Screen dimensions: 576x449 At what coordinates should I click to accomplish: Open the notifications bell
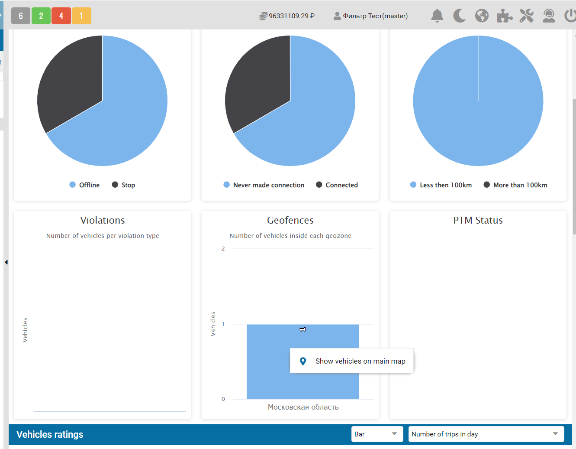point(437,16)
